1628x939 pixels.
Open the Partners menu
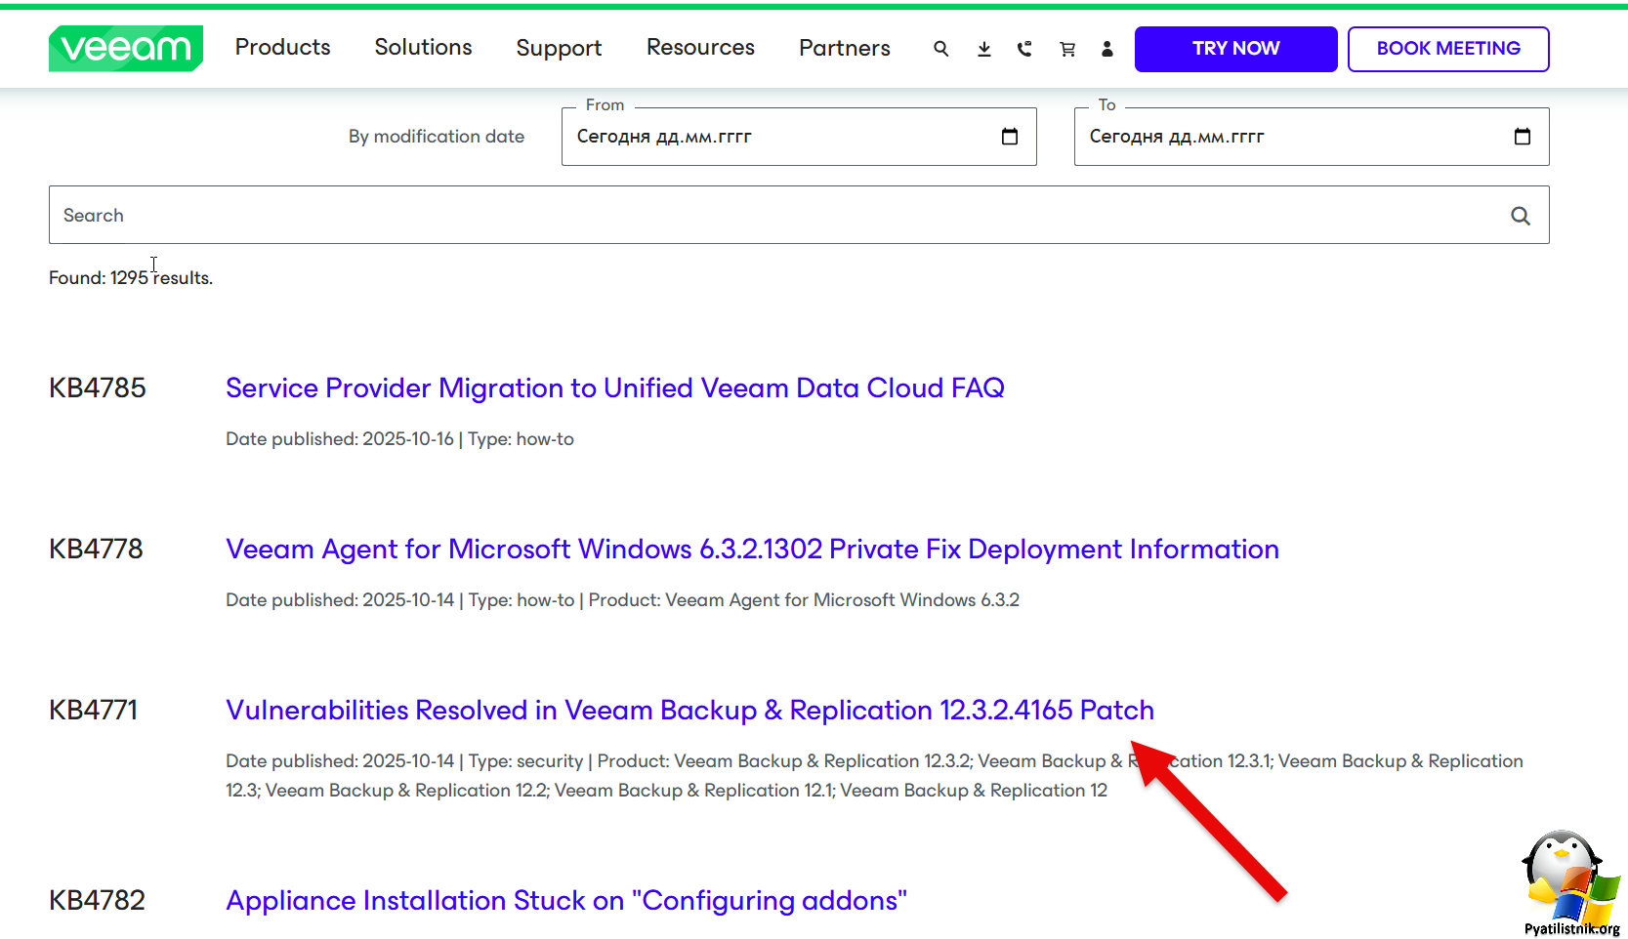844,48
